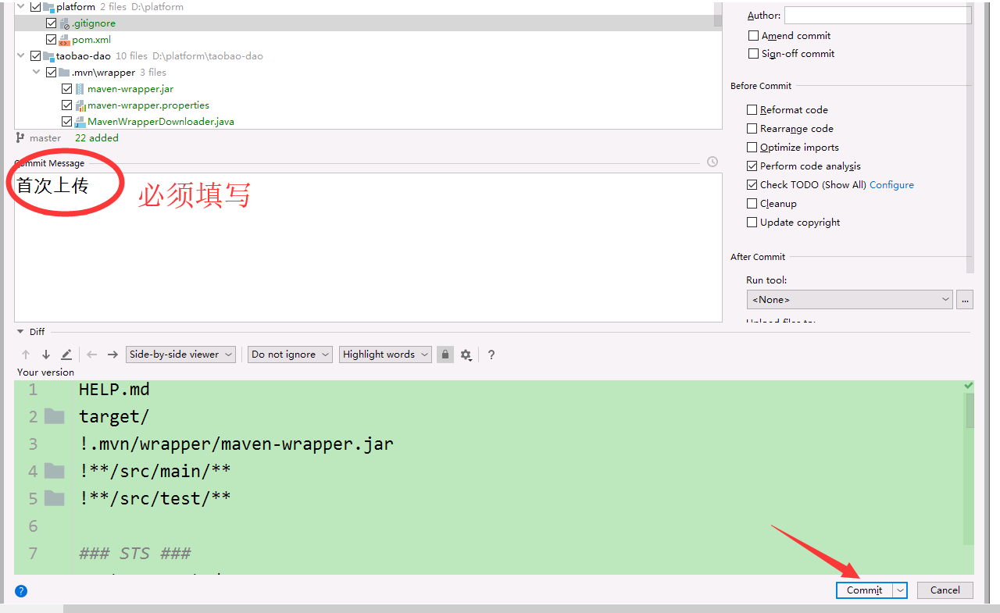
Task: Go to previous difference arrow
Action: point(26,355)
